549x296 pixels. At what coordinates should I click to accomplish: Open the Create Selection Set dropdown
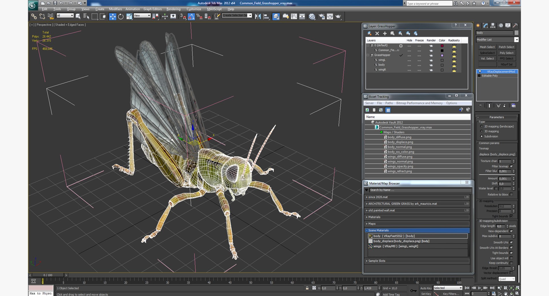[250, 15]
